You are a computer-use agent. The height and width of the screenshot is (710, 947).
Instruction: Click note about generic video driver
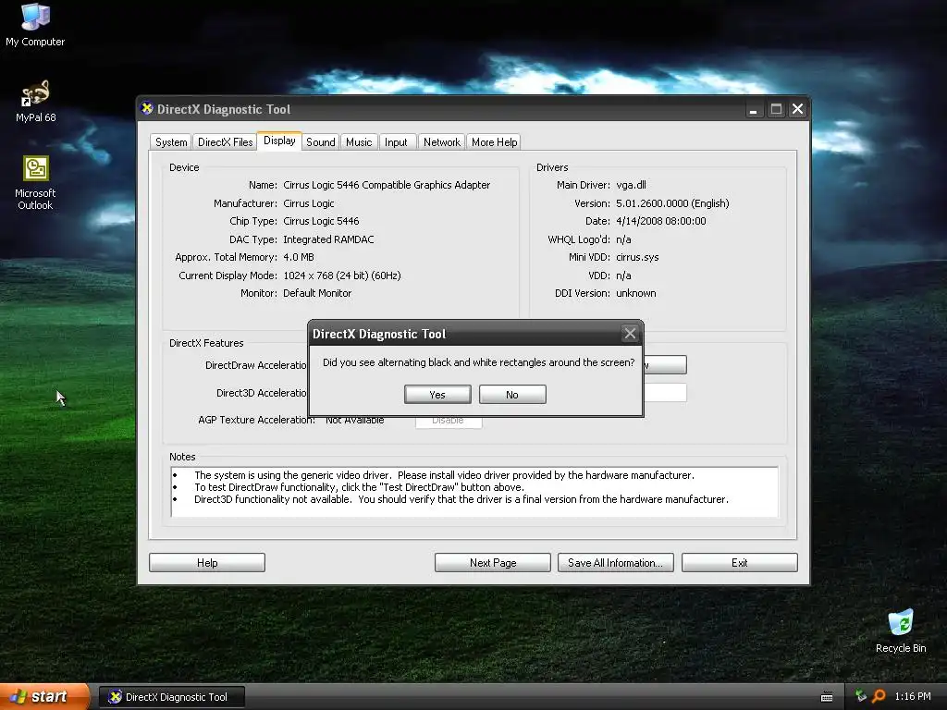point(444,475)
